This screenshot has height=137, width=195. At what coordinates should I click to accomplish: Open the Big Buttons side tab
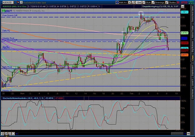(x=193, y=47)
